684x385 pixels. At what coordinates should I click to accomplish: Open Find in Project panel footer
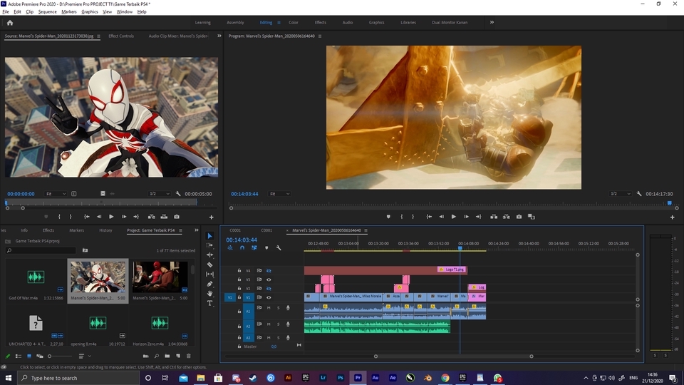point(157,356)
